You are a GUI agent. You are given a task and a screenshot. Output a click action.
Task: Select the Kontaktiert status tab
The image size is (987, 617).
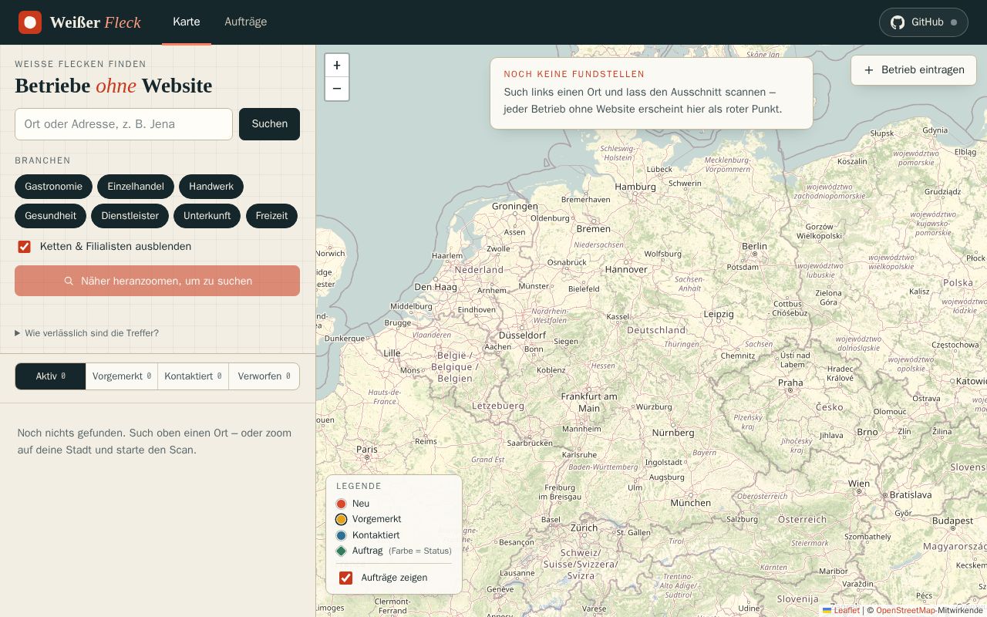coord(193,376)
